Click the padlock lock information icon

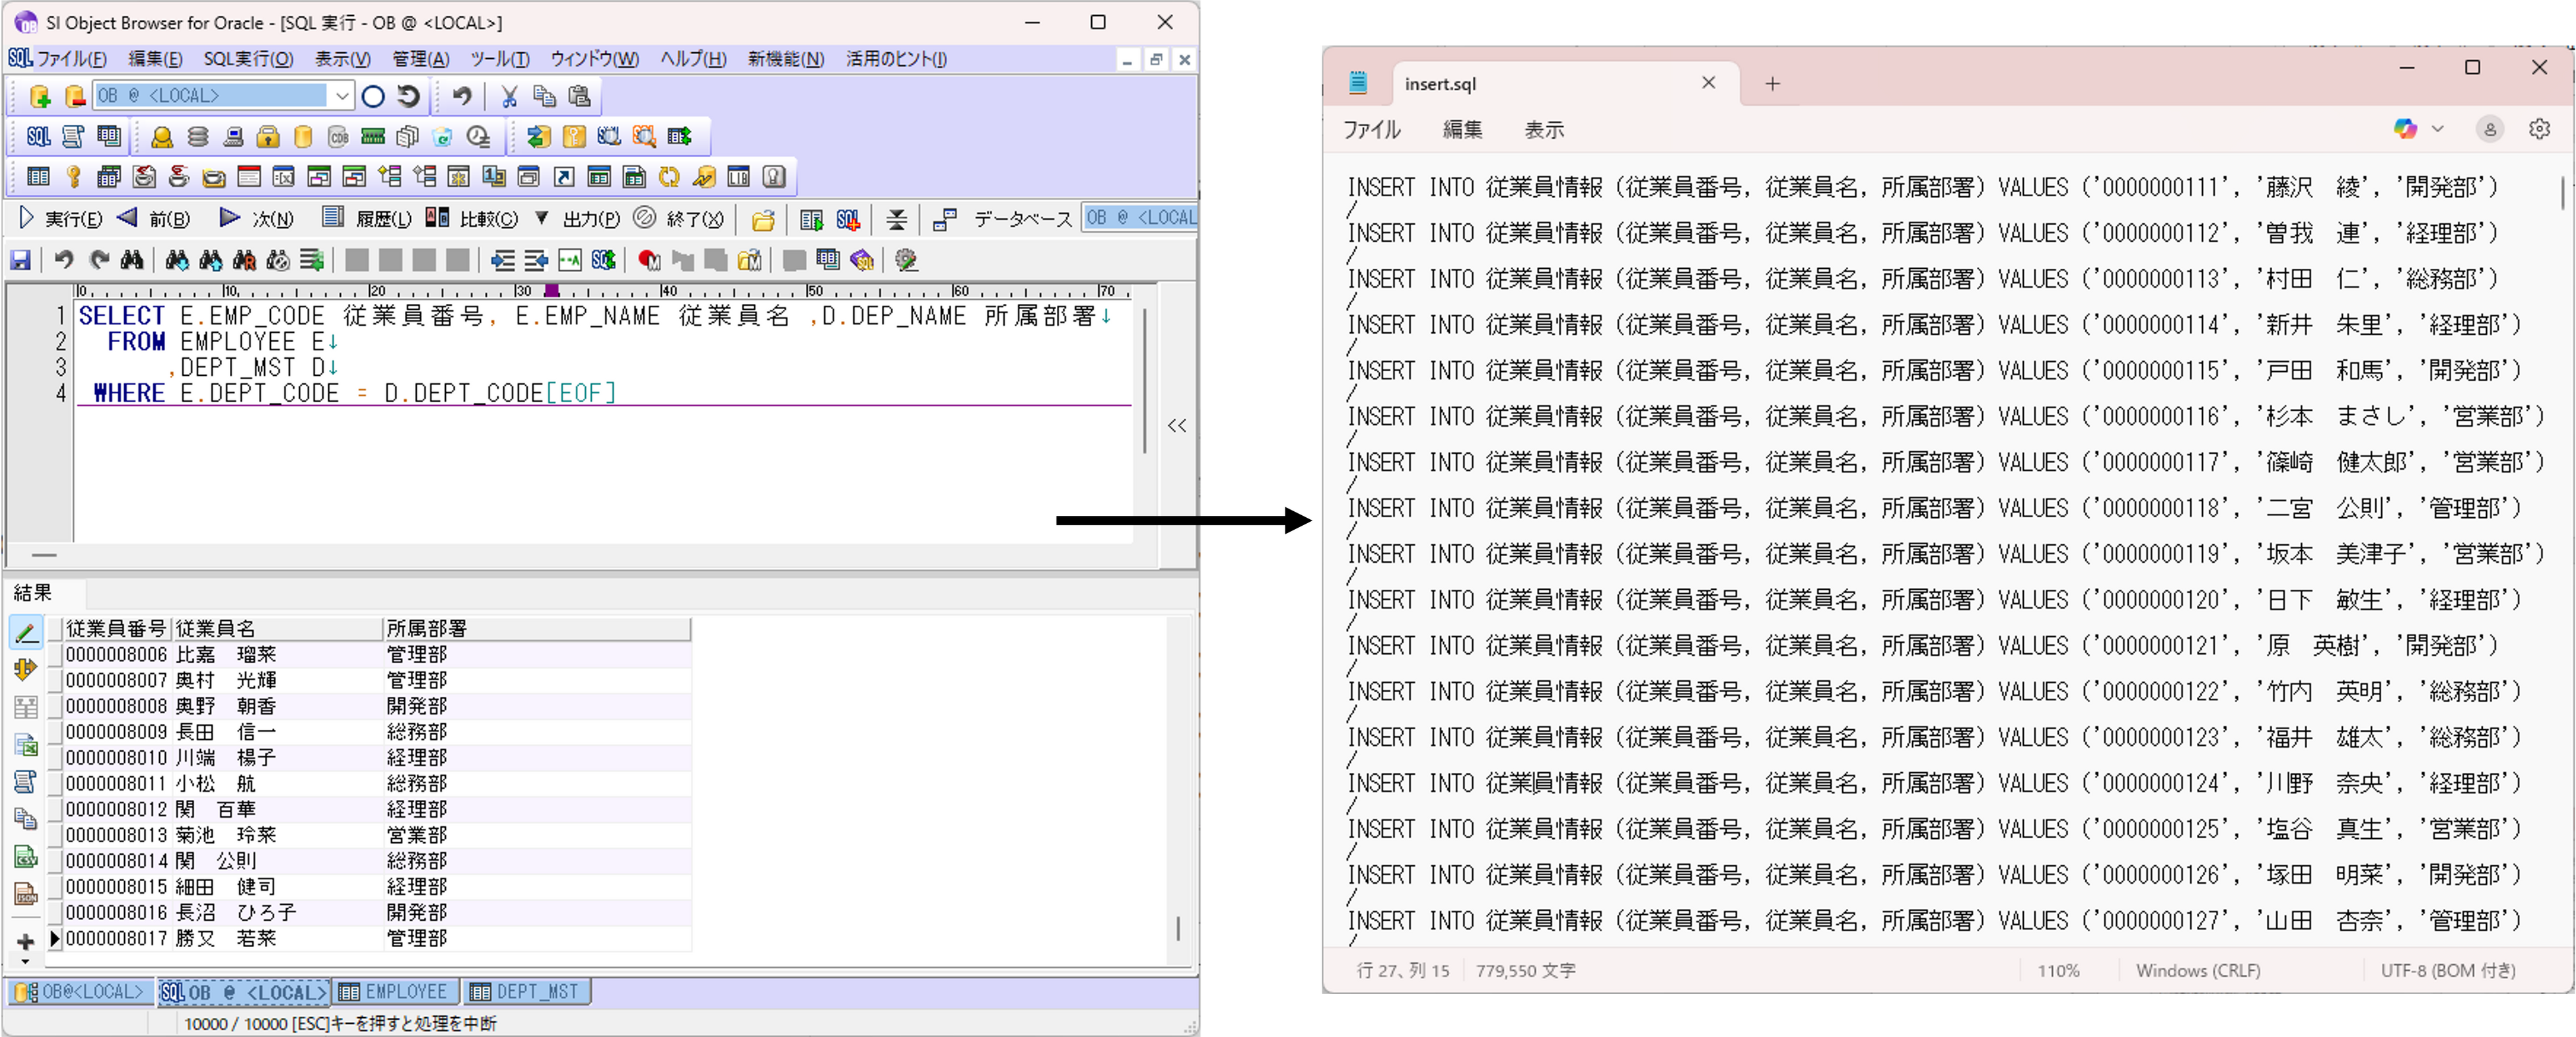pyautogui.click(x=267, y=137)
